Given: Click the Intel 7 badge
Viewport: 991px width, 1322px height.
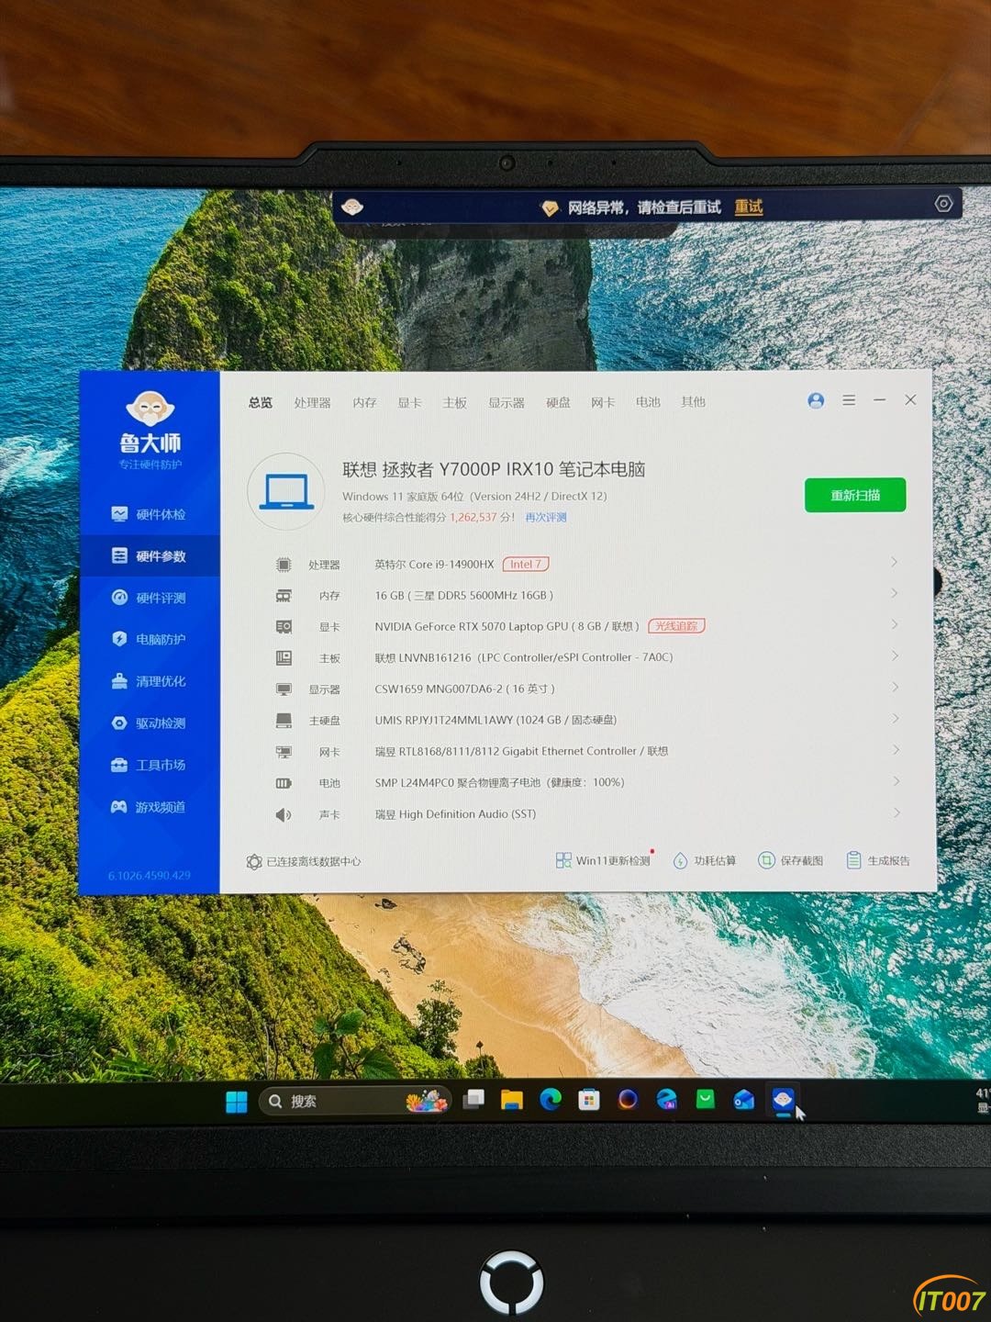Looking at the screenshot, I should (526, 565).
